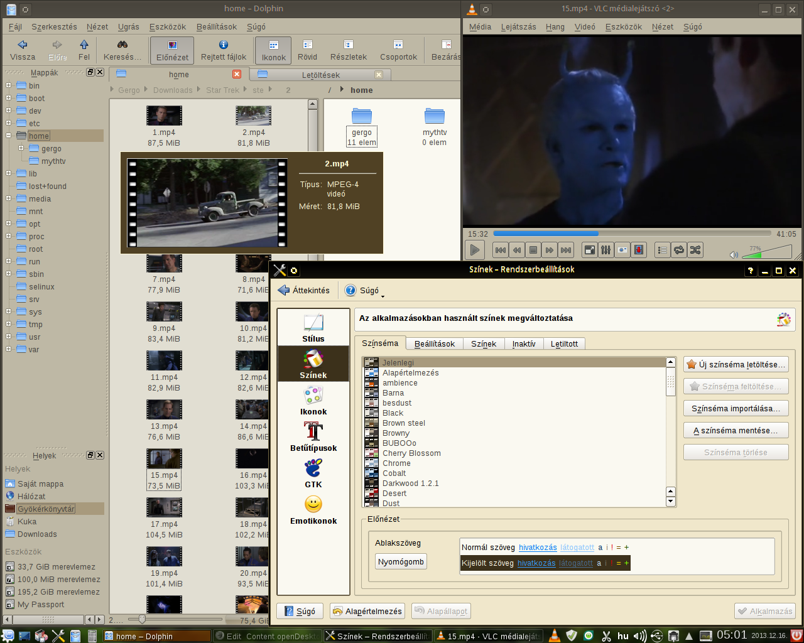
Task: Click the Csoportok toolbar button in Dolphin
Action: [x=398, y=50]
